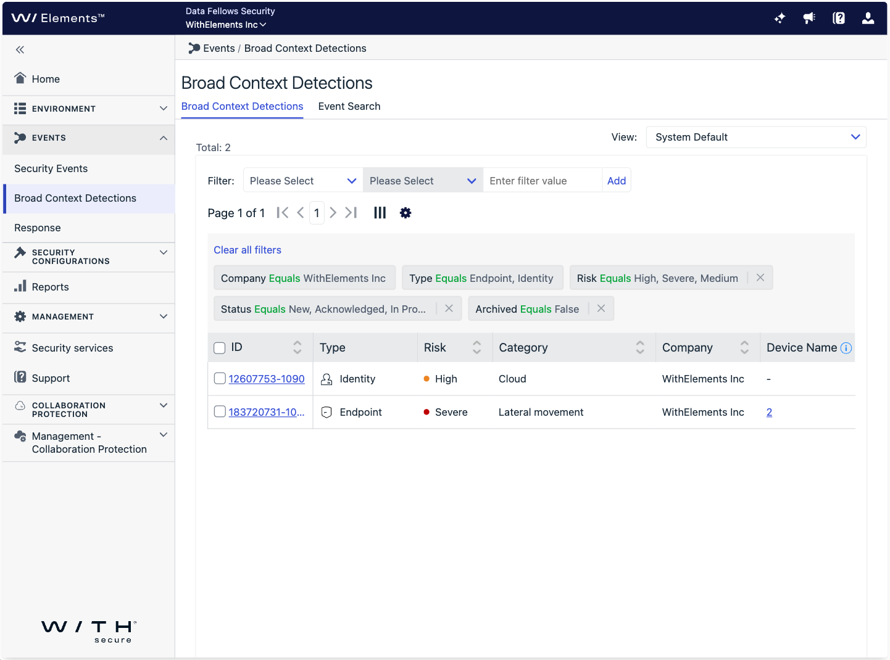
Task: Click Add filter button
Action: tap(617, 181)
